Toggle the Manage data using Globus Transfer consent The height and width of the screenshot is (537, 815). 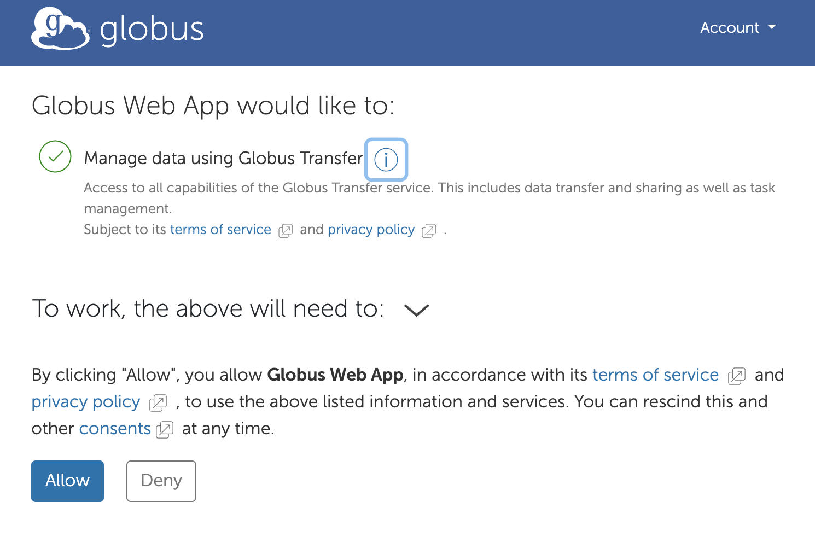point(55,156)
